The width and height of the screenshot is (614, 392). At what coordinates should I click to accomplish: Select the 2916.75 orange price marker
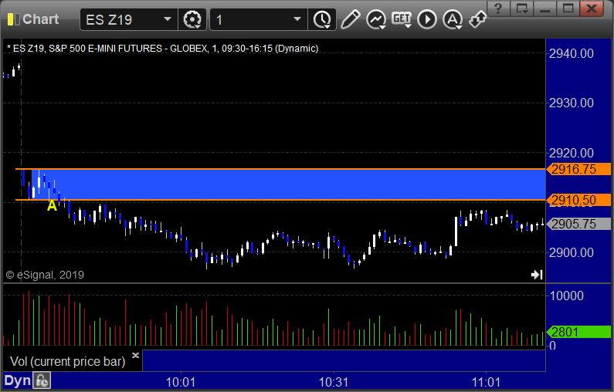[578, 170]
